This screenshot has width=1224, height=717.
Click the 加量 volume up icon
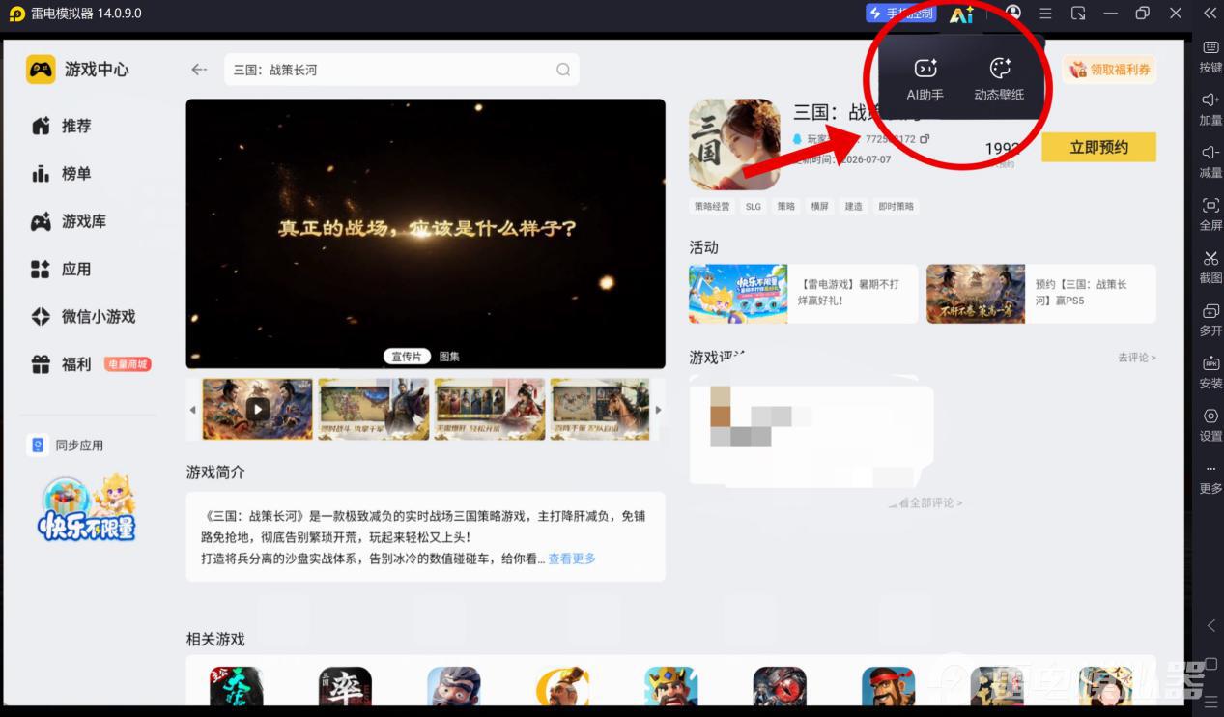(x=1210, y=100)
